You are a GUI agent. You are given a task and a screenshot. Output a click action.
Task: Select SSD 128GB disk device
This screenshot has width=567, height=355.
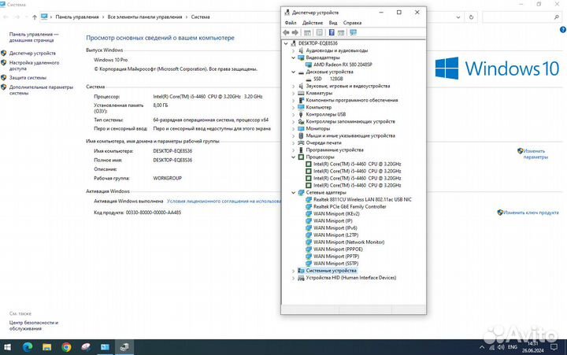[x=328, y=79]
